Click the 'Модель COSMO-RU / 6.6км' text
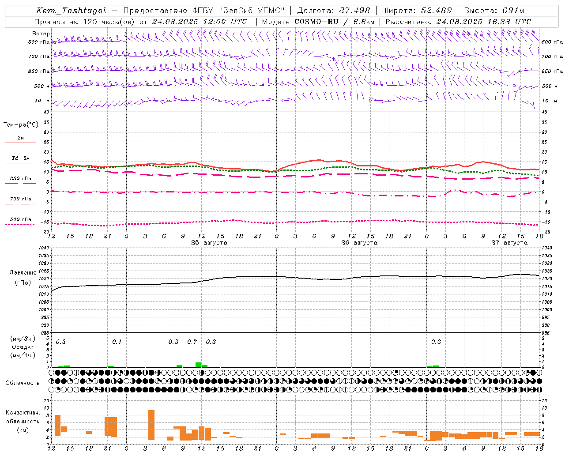 click(318, 22)
